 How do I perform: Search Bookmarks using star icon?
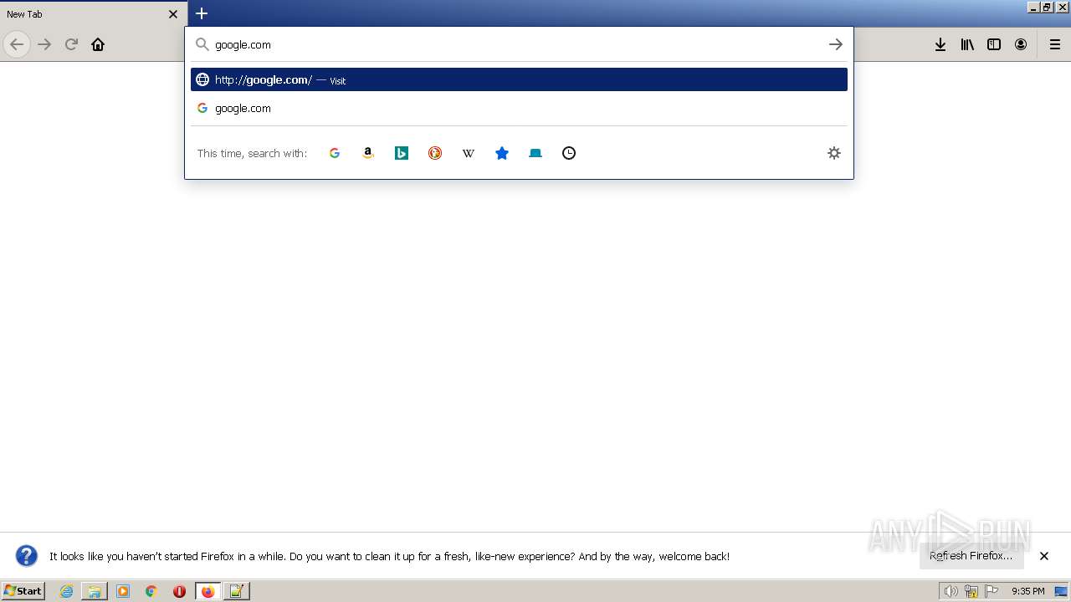point(502,153)
